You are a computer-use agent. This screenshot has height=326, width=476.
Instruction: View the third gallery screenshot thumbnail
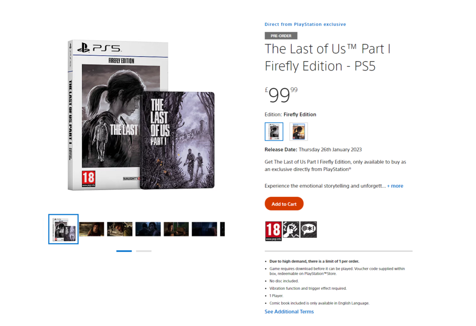point(120,229)
